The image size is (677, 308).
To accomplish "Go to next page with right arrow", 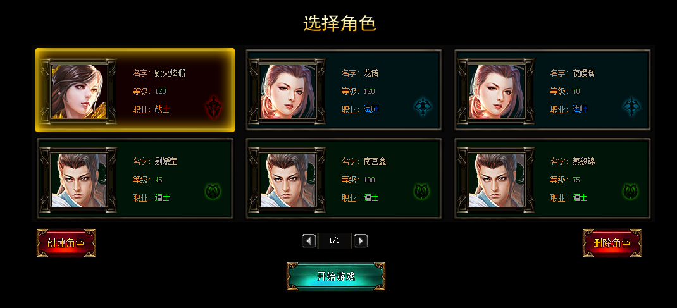I will click(361, 241).
